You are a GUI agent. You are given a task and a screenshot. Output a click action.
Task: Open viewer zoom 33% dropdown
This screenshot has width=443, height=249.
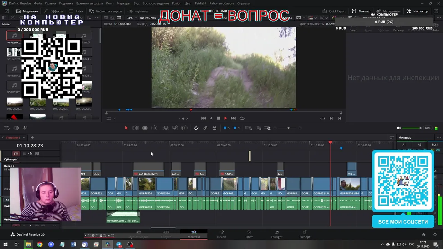tap(132, 18)
